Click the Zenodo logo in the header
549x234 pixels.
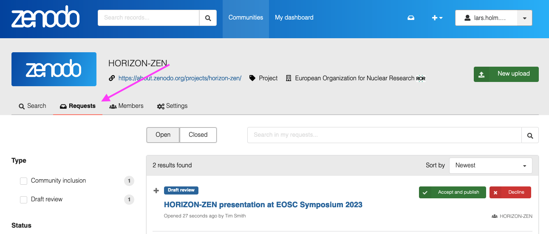[45, 19]
